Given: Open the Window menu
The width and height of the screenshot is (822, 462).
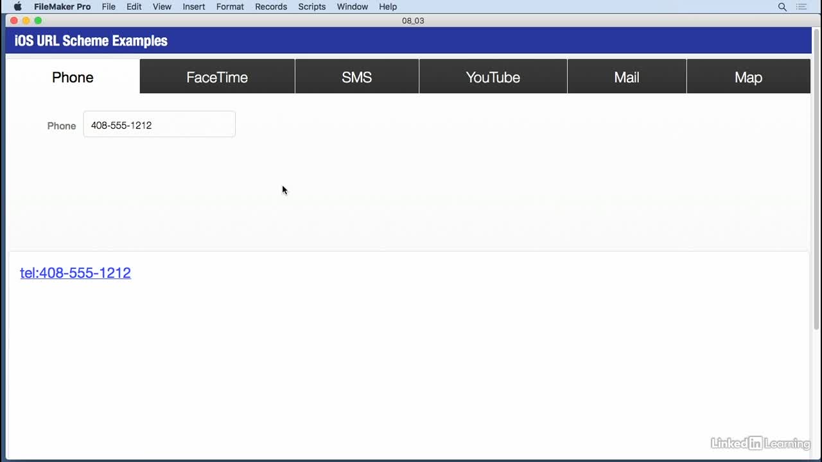Looking at the screenshot, I should pos(353,6).
